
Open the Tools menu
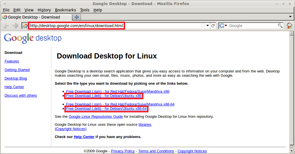pos(85,10)
